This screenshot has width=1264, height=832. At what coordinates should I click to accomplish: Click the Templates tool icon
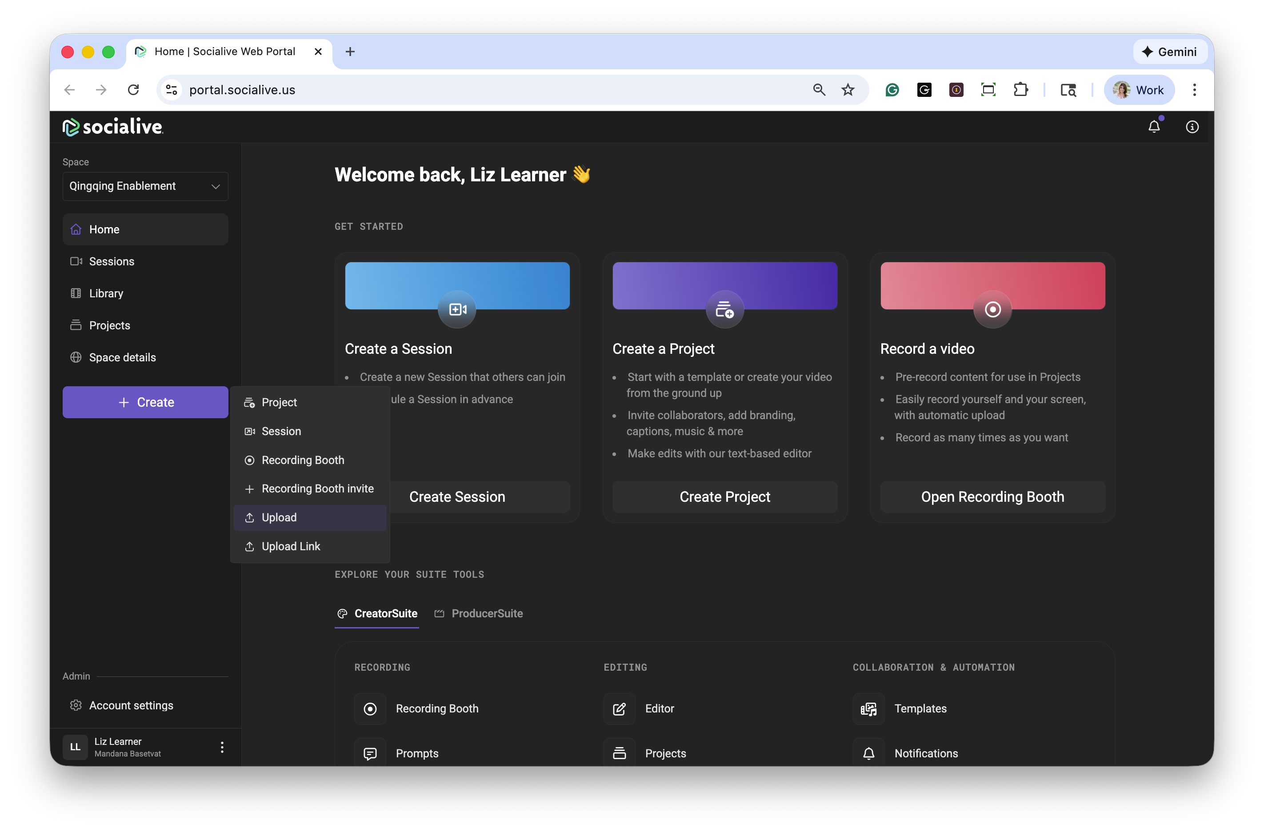click(868, 709)
